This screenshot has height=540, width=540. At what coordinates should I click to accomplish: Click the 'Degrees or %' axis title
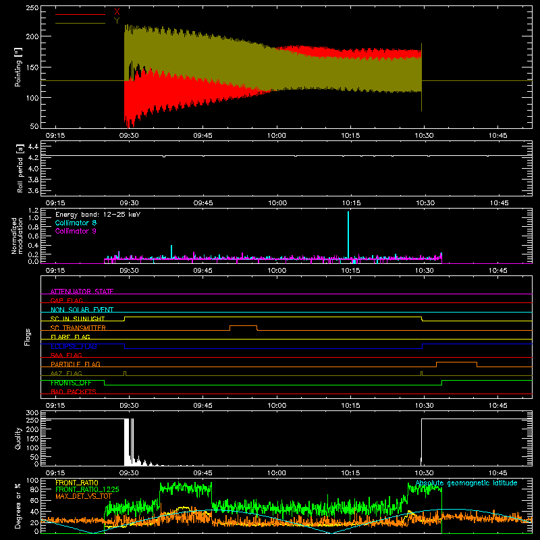[18, 506]
